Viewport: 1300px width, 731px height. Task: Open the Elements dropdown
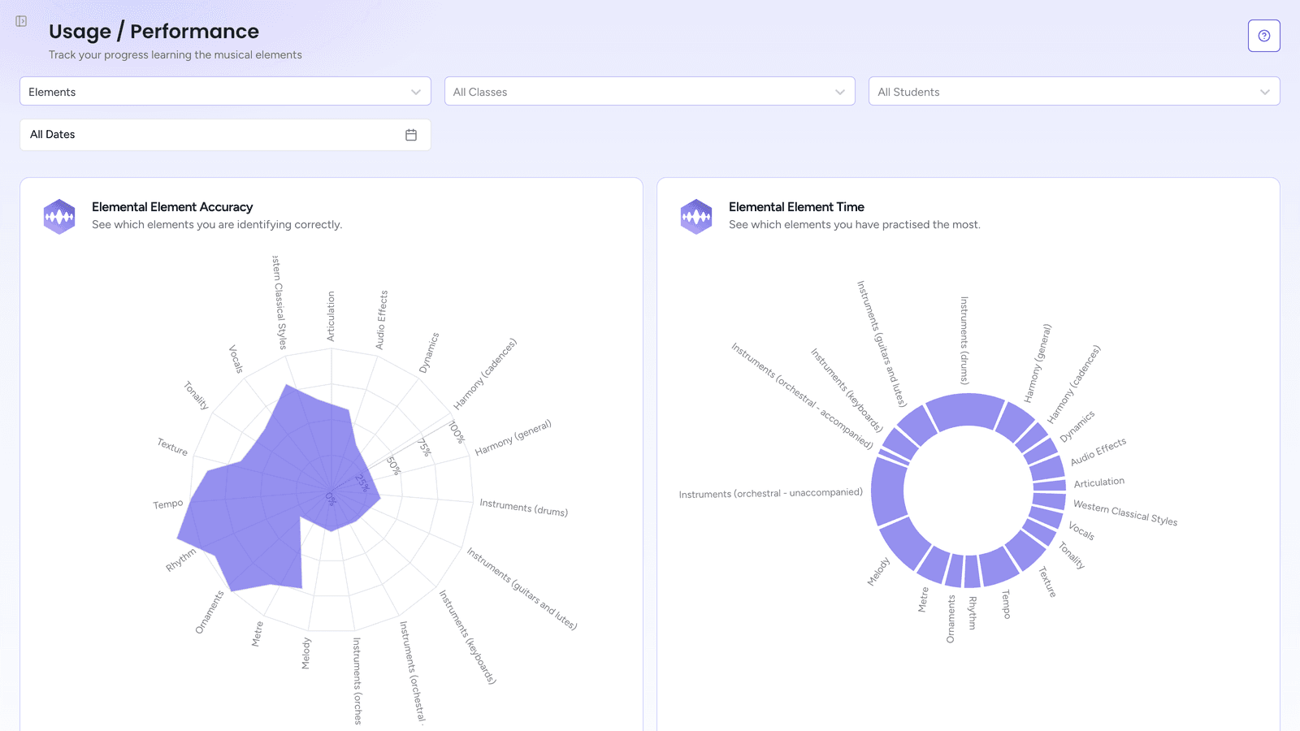point(225,92)
